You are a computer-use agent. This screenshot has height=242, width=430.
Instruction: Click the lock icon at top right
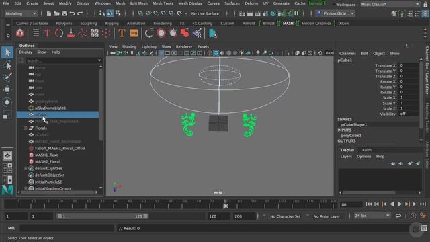(x=425, y=4)
